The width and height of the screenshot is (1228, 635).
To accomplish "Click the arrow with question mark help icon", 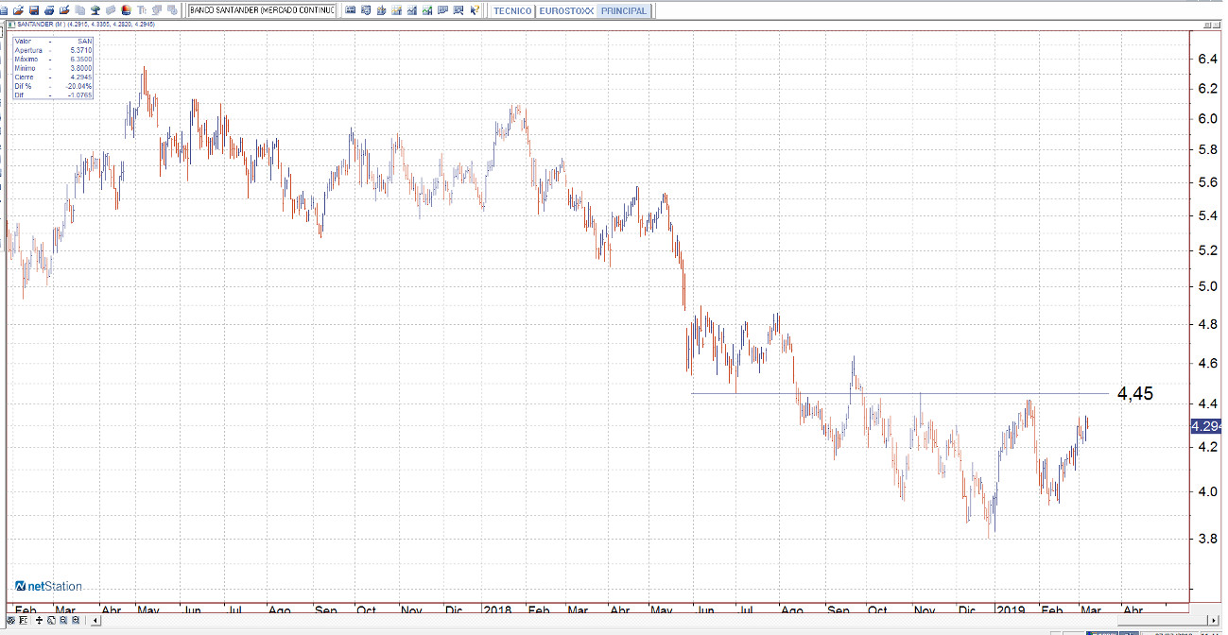I will (x=474, y=10).
